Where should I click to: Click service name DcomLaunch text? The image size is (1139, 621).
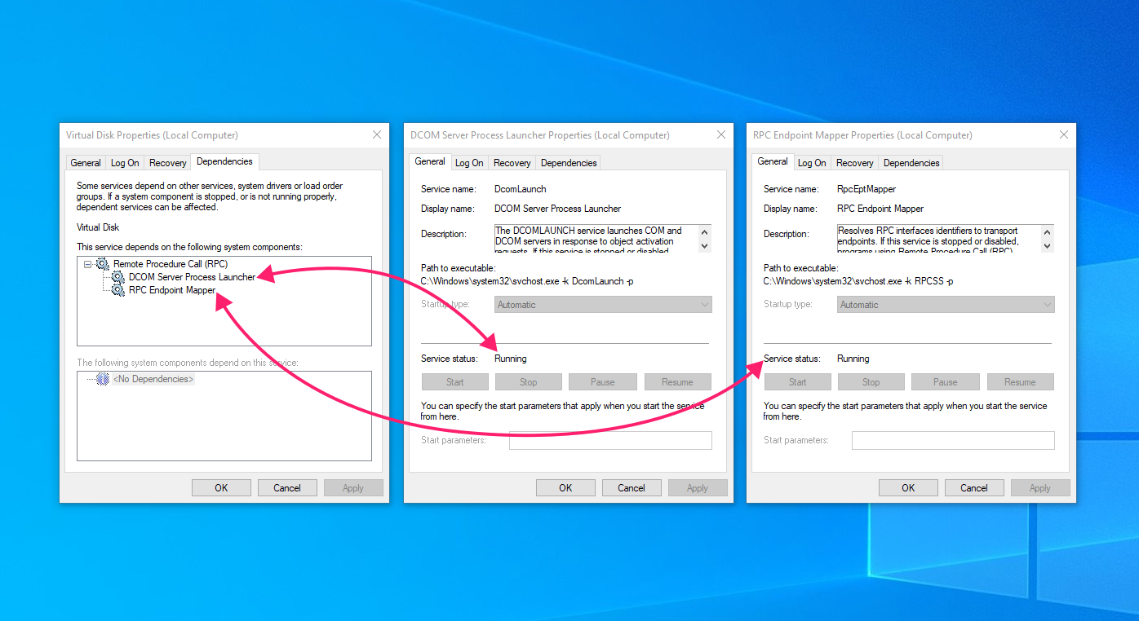point(521,189)
